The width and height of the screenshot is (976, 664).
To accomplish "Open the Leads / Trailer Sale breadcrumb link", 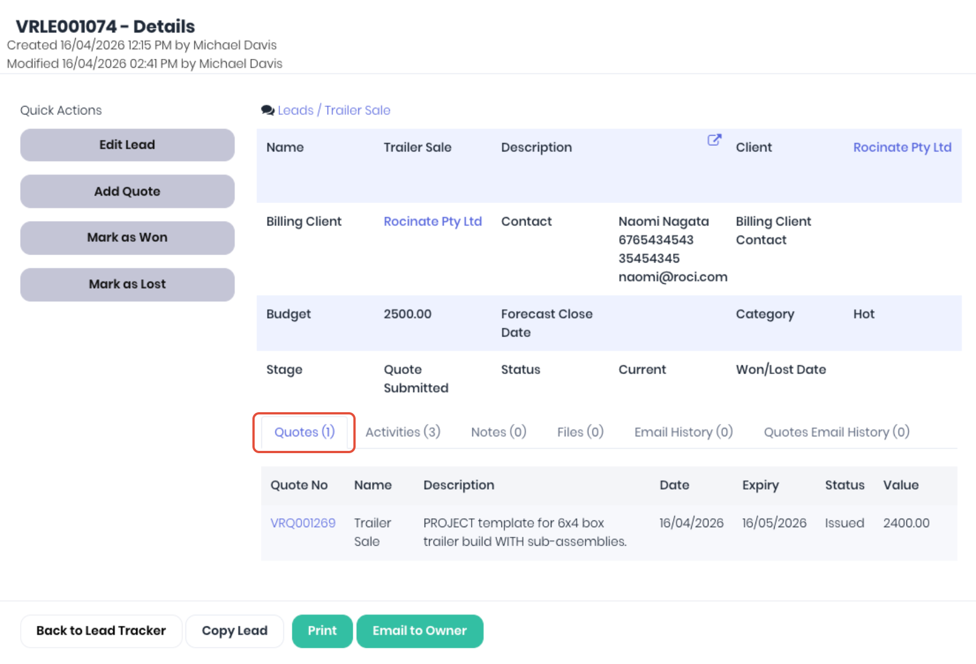I will (334, 110).
